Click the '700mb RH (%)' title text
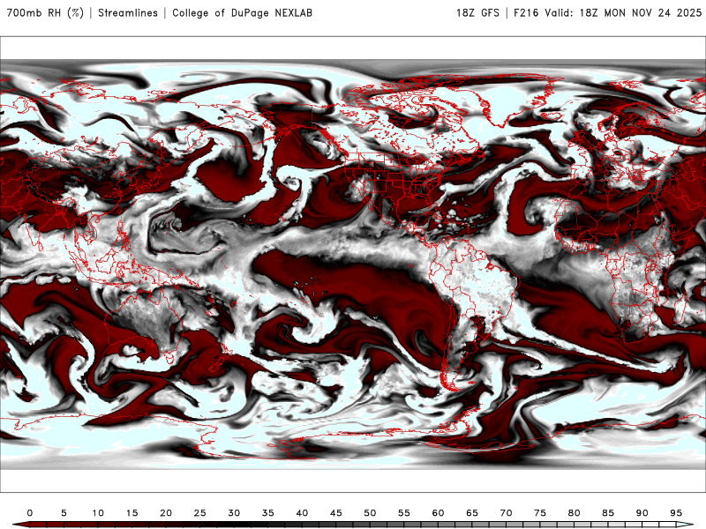This screenshot has height=529, width=706. 45,13
